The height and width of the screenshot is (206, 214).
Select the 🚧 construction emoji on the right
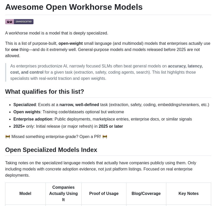tap(105, 137)
